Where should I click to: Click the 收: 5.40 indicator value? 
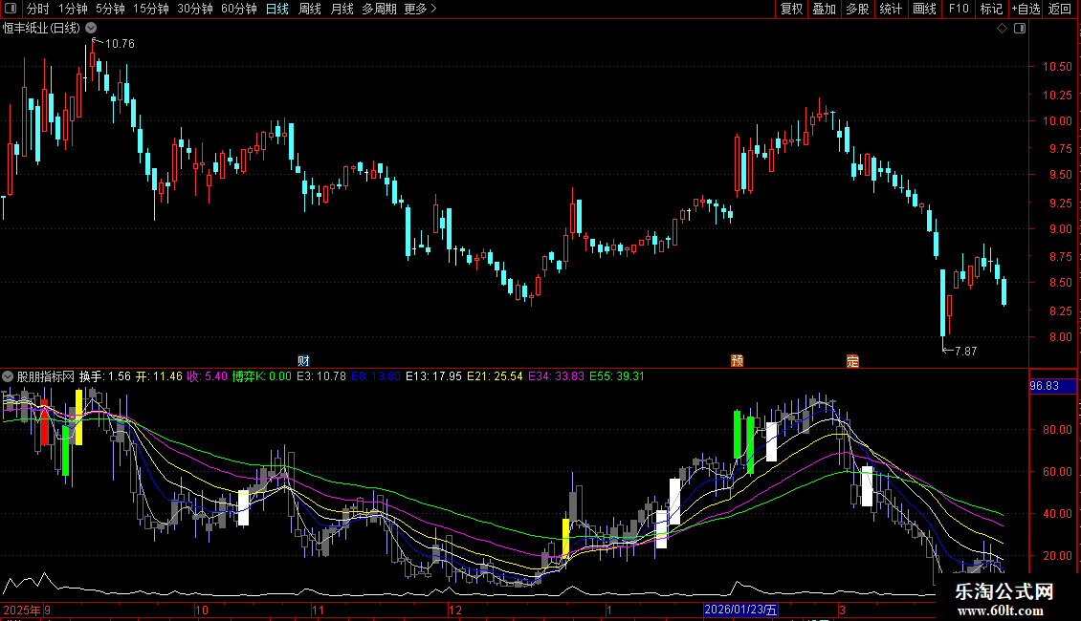point(207,376)
